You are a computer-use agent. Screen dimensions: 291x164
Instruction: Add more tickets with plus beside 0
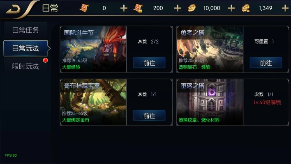[x=124, y=8]
